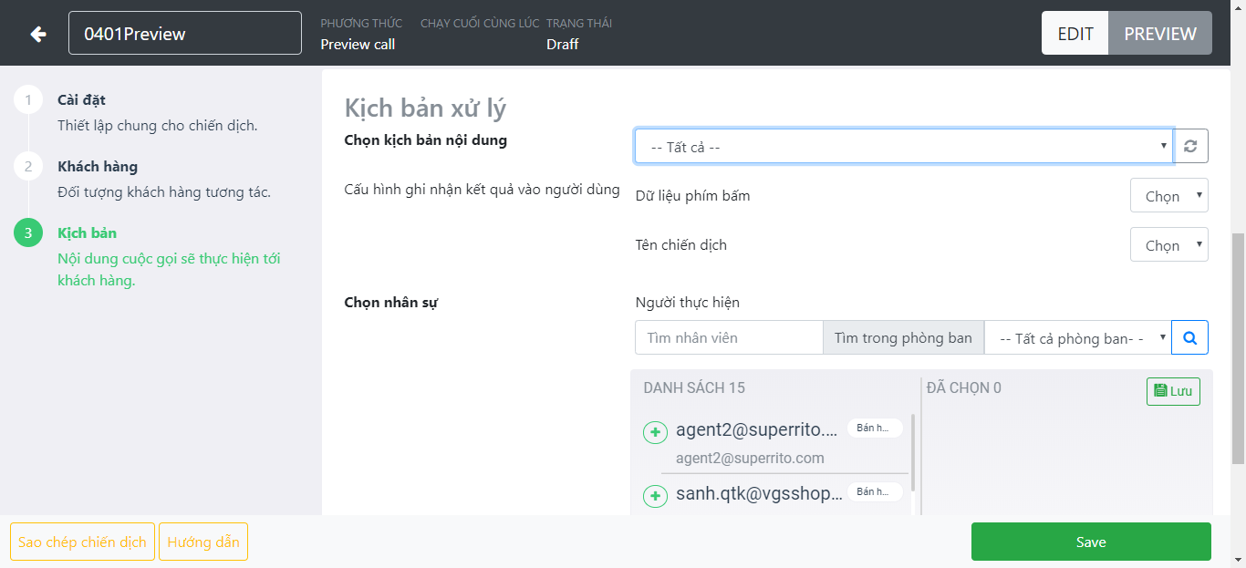
Task: Click the magnifier search icon button
Action: [1189, 337]
